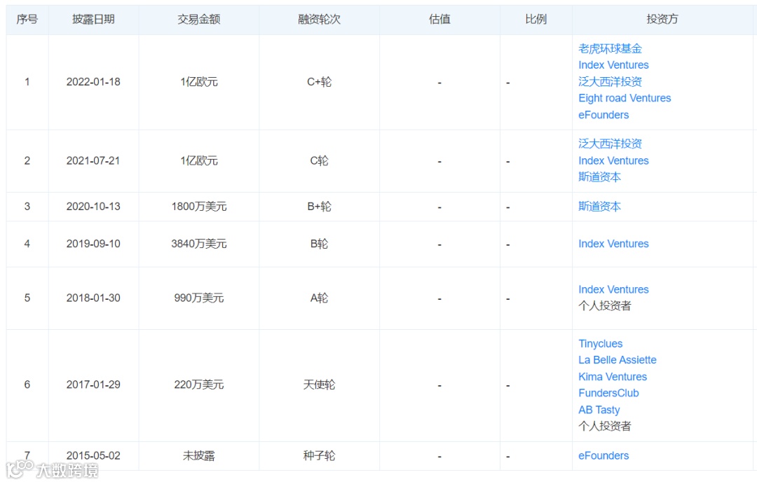
Task: Click 泛大西洋投资 link in the C轮 row
Action: pyautogui.click(x=610, y=144)
